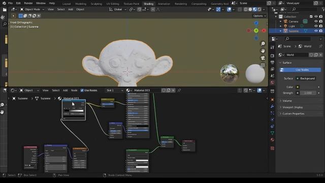
Task: Select rendered viewport shading
Action: click(x=259, y=9)
